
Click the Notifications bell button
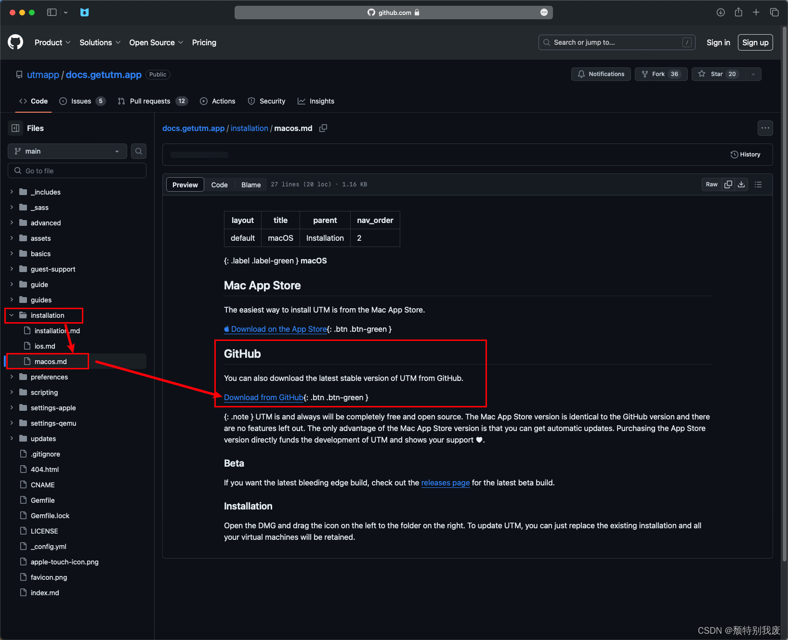coord(601,74)
